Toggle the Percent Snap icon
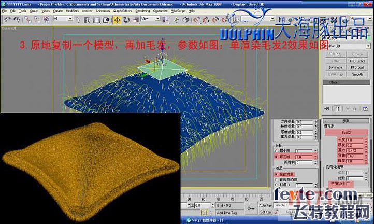This screenshot has height=224, width=374. tap(215, 20)
